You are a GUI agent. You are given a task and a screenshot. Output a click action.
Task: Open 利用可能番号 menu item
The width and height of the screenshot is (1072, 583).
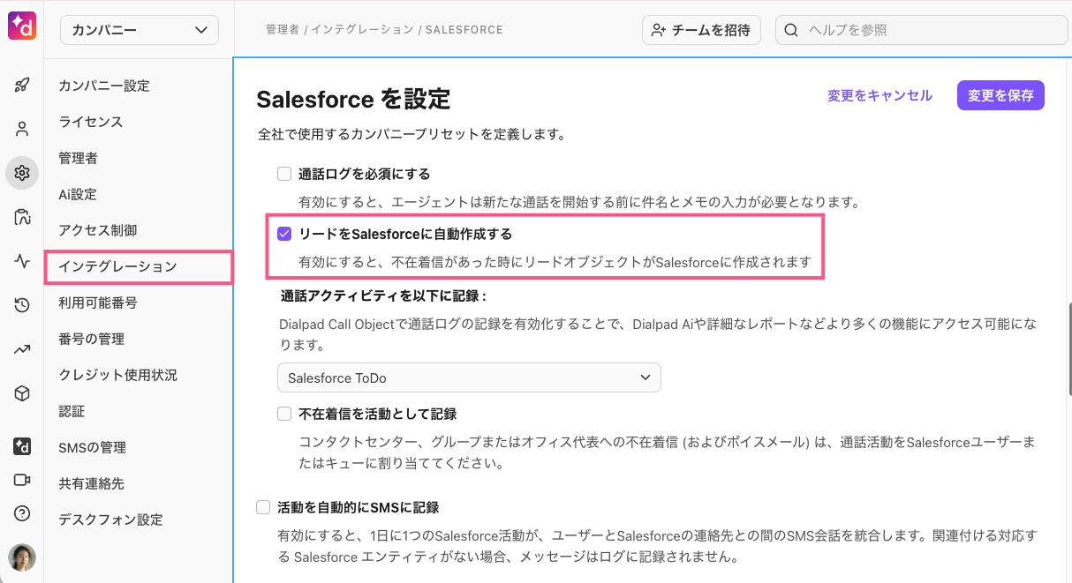98,303
